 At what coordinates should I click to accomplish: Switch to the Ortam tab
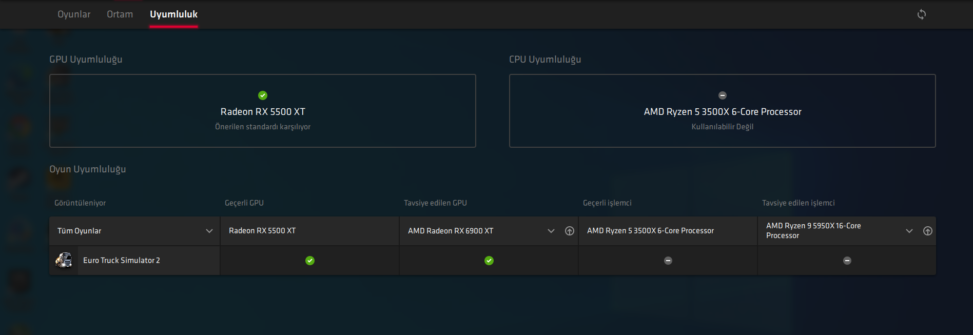[x=120, y=14]
